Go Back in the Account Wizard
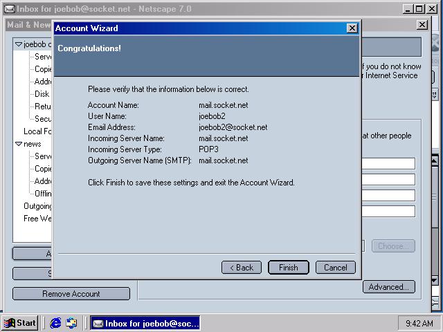The height and width of the screenshot is (332, 443). tap(242, 268)
